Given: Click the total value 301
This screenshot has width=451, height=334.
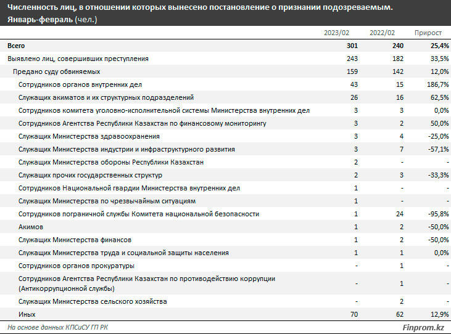Looking at the screenshot, I should (x=353, y=46).
